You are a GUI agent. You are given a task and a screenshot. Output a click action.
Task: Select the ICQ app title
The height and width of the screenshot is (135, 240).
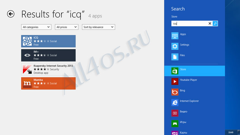point(36,38)
